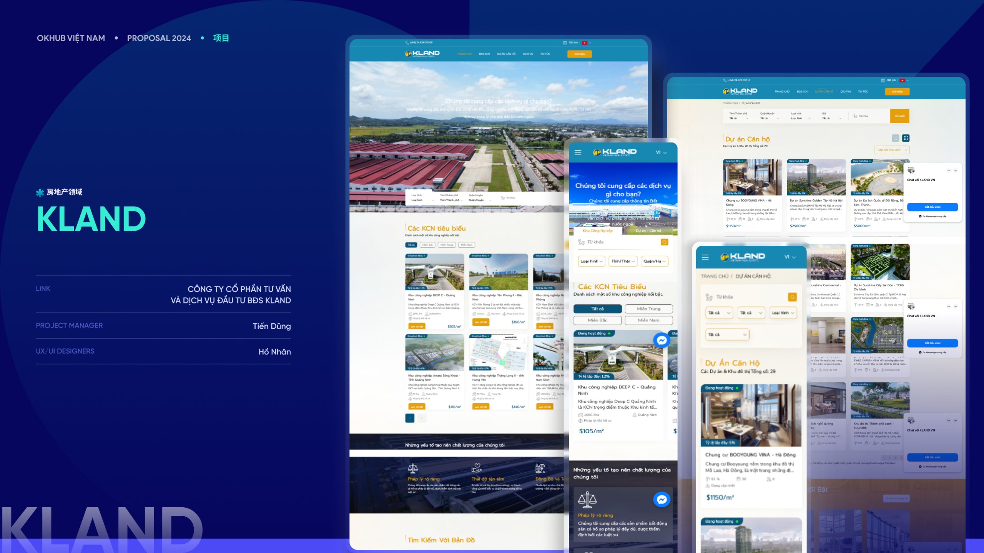Click the KLAND logo in the mobile apartment-page header

point(743,257)
